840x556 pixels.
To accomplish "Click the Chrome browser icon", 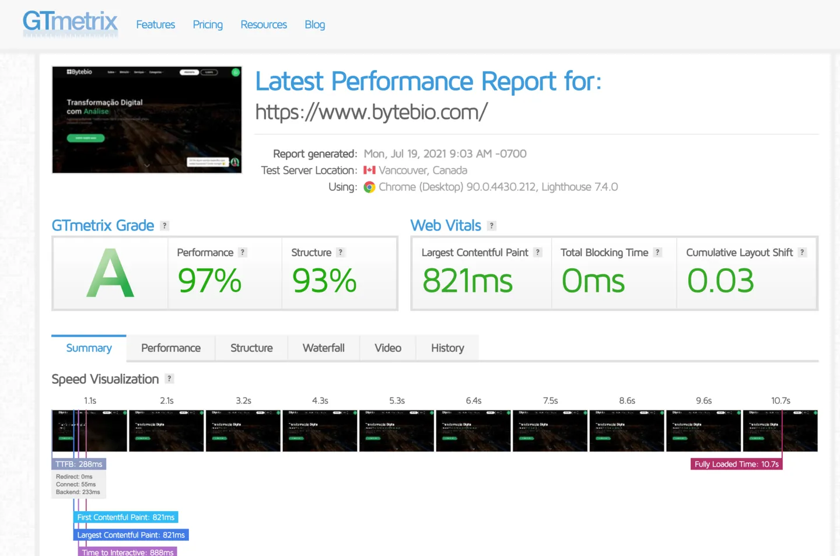I will click(x=369, y=187).
